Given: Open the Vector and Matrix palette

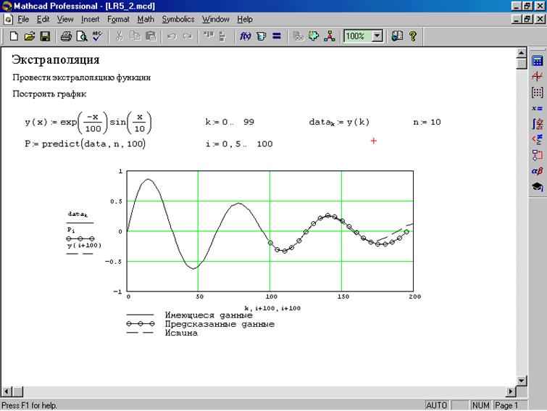Looking at the screenshot, I should [x=537, y=92].
